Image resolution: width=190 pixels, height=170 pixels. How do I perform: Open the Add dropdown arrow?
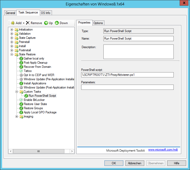click(x=24, y=23)
